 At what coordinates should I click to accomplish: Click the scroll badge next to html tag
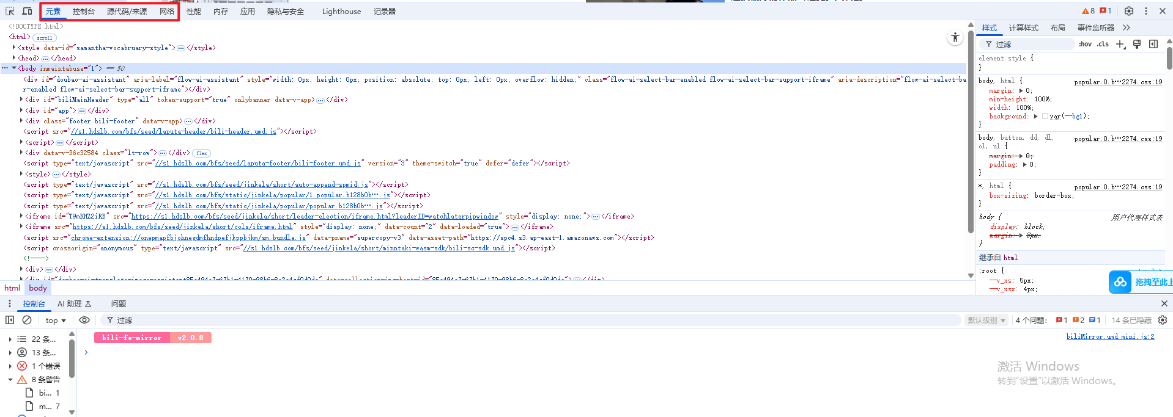(45, 38)
